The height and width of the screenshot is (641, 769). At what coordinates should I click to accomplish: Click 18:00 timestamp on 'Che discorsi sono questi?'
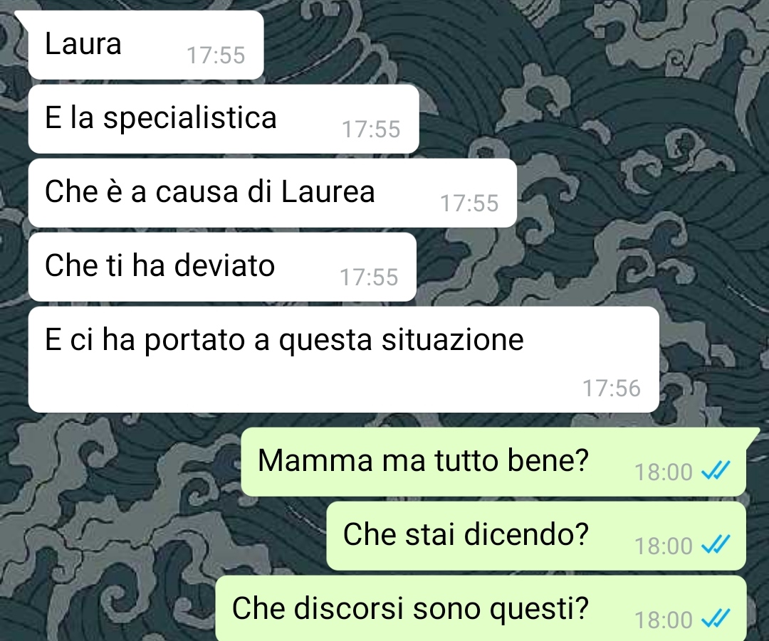(x=664, y=620)
